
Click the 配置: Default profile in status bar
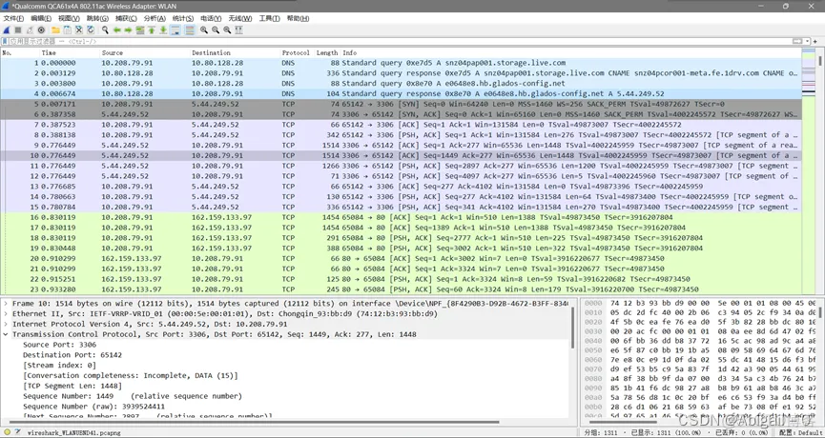[801, 432]
